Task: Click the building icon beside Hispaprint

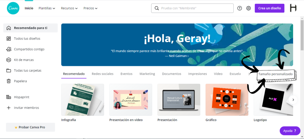Action: 9,97
